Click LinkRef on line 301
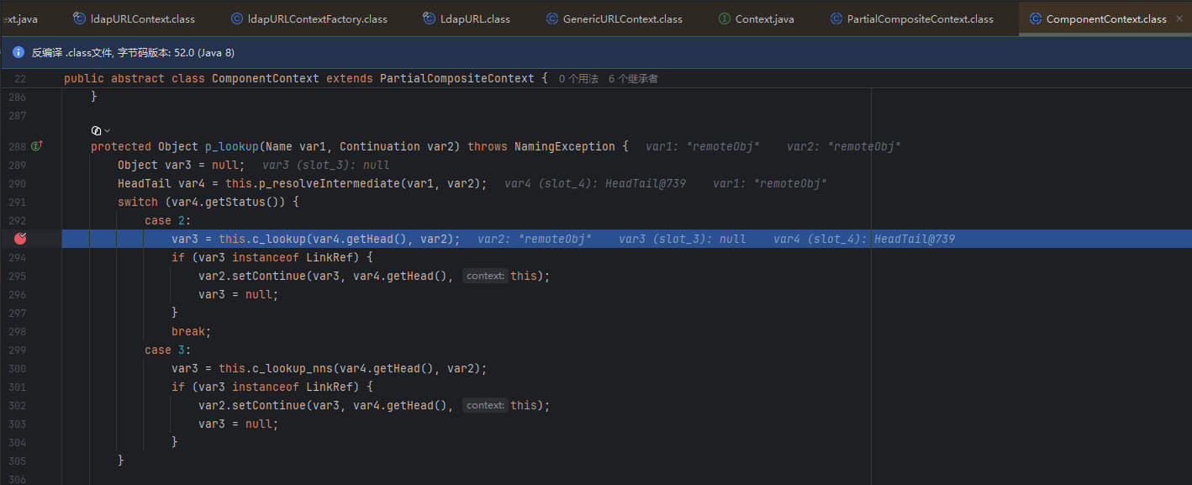The image size is (1192, 485). point(330,387)
